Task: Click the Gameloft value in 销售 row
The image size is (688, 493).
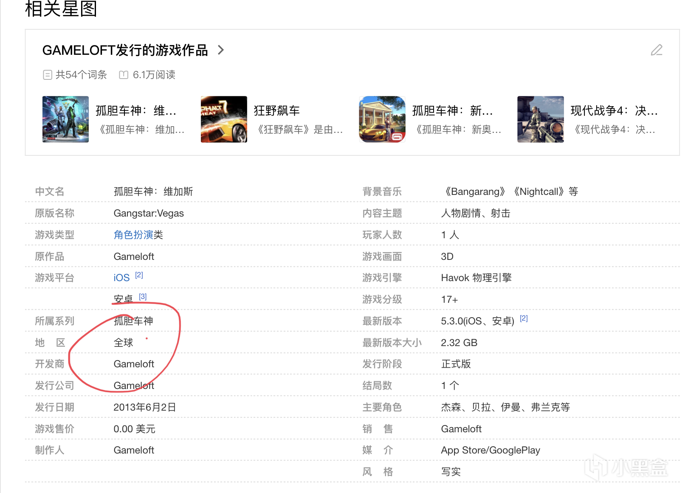Action: pos(461,429)
